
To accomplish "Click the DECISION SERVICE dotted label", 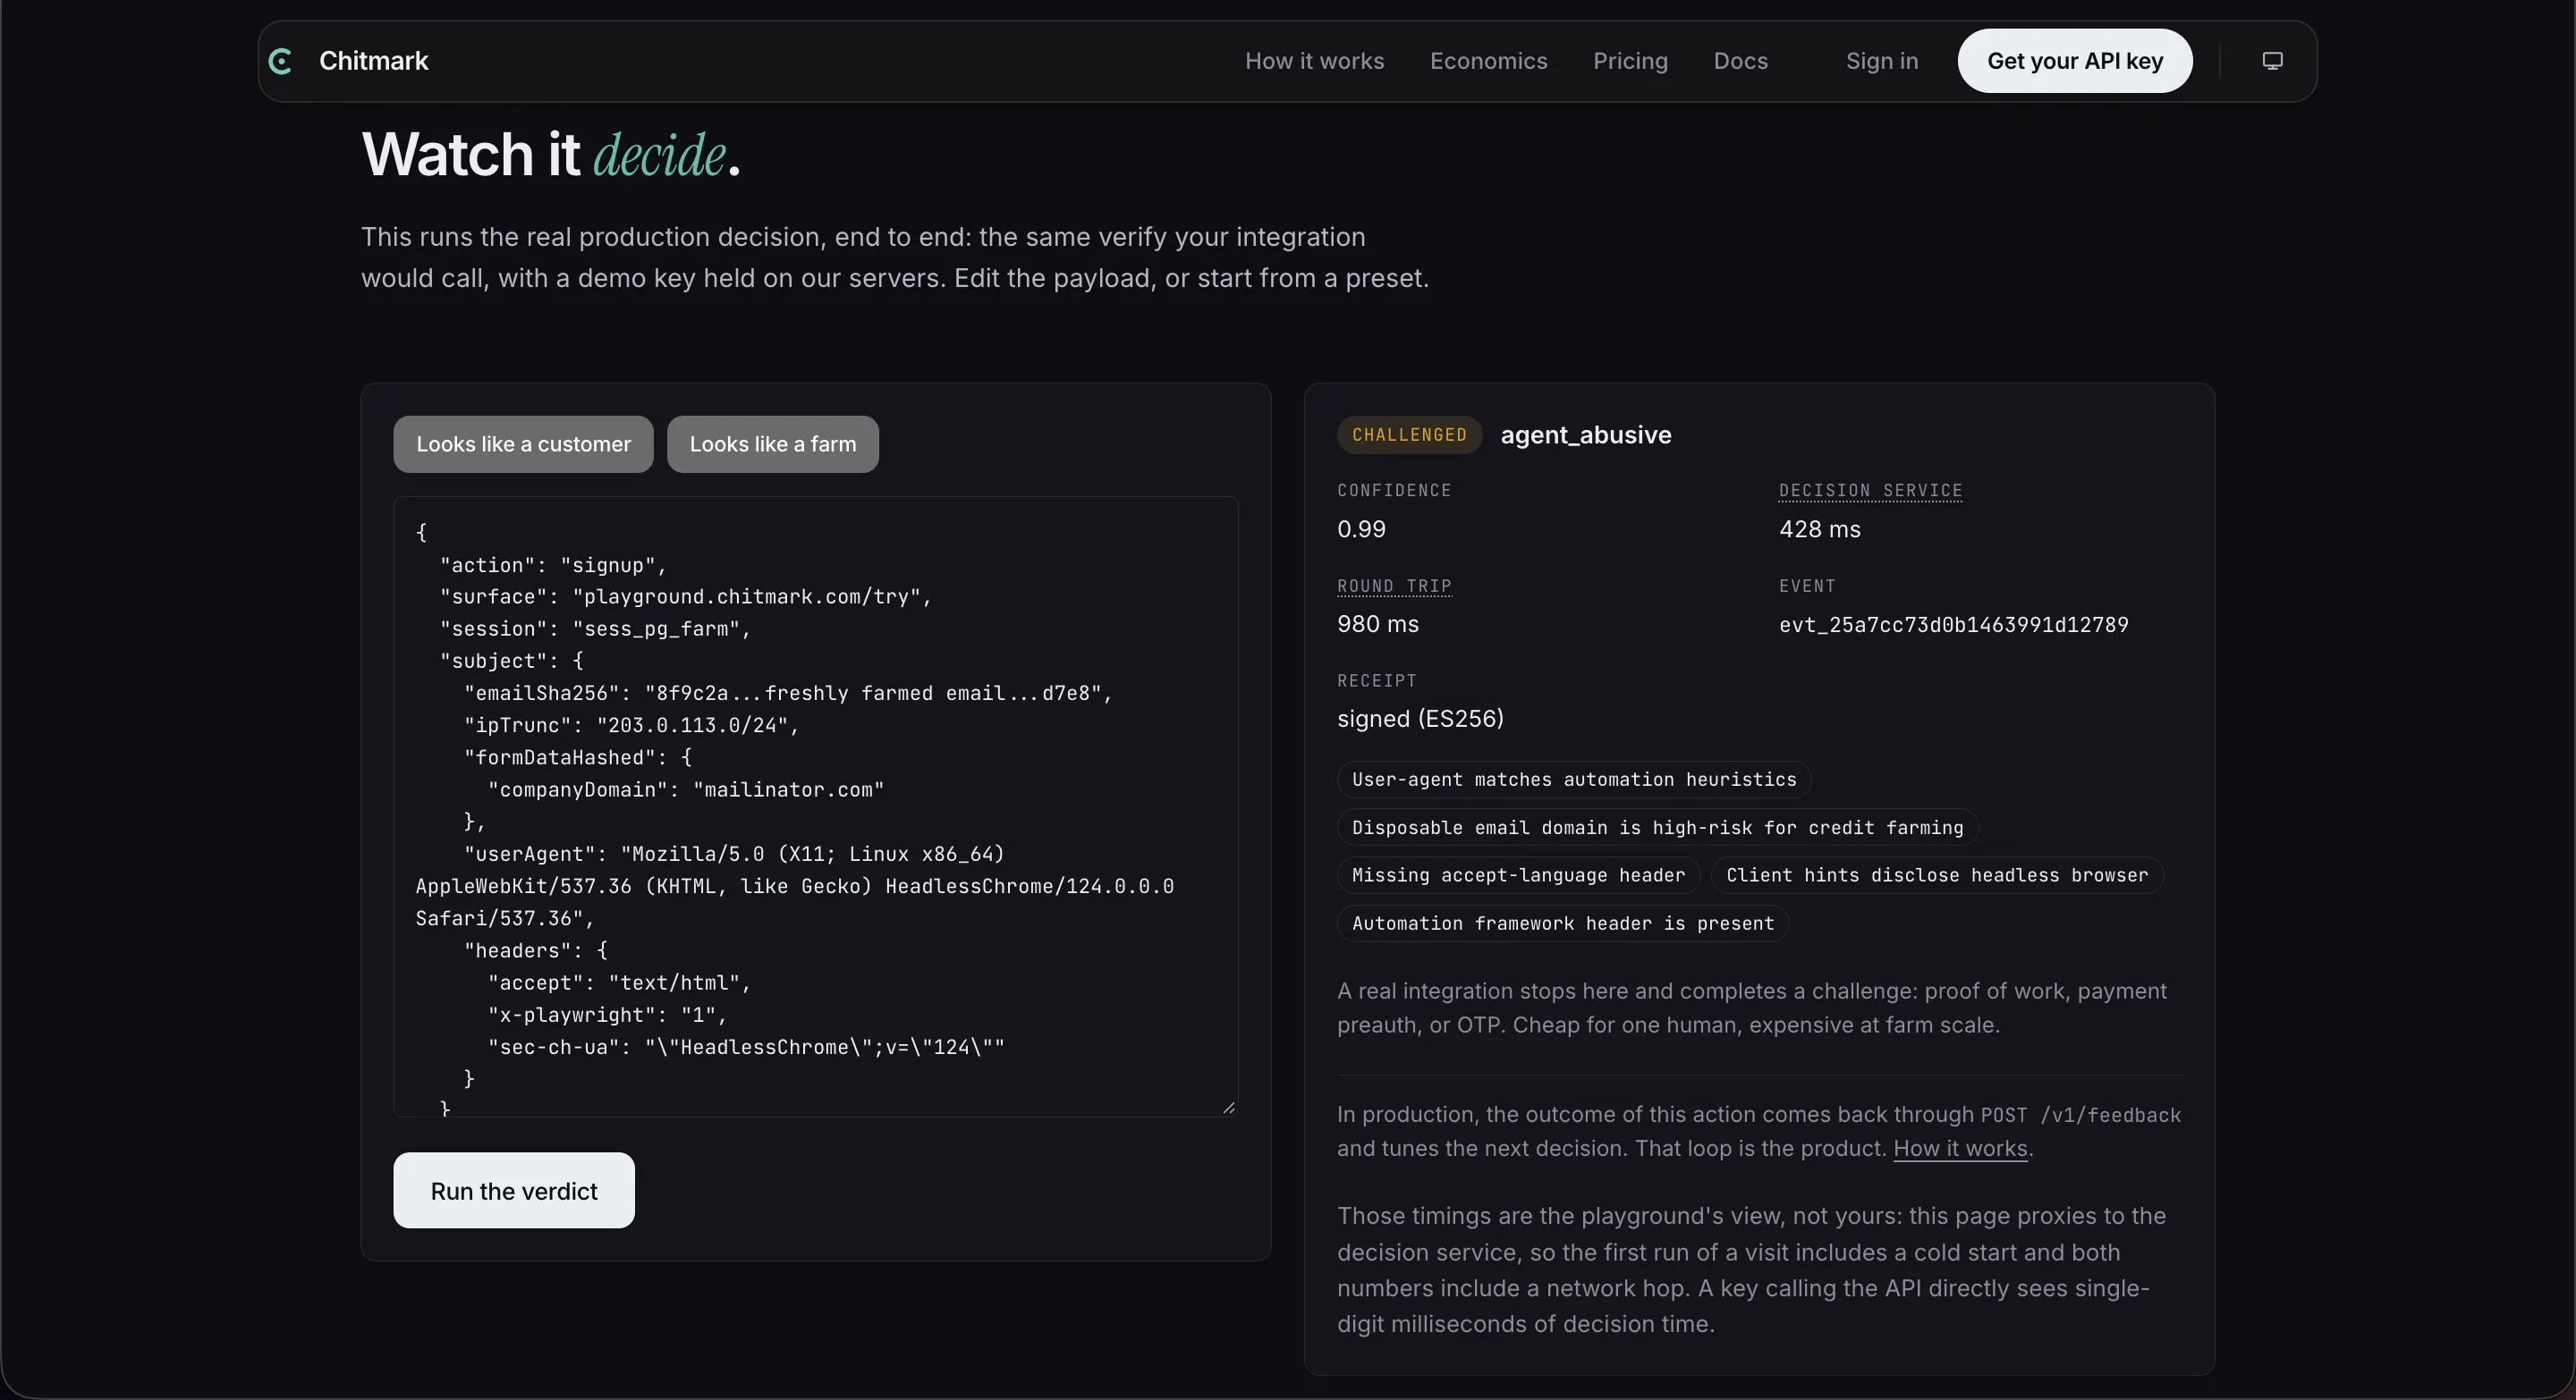I will (1870, 491).
